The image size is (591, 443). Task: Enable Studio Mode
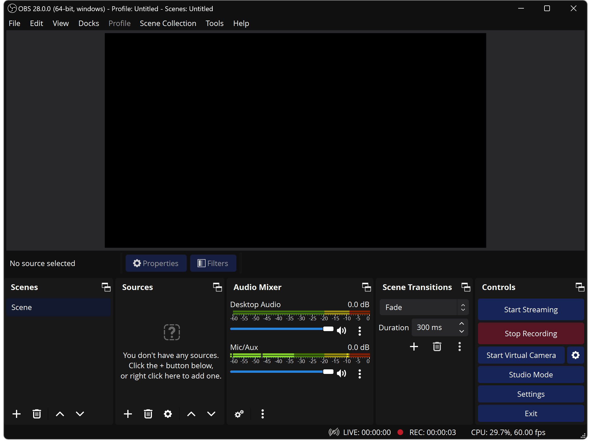pyautogui.click(x=530, y=374)
